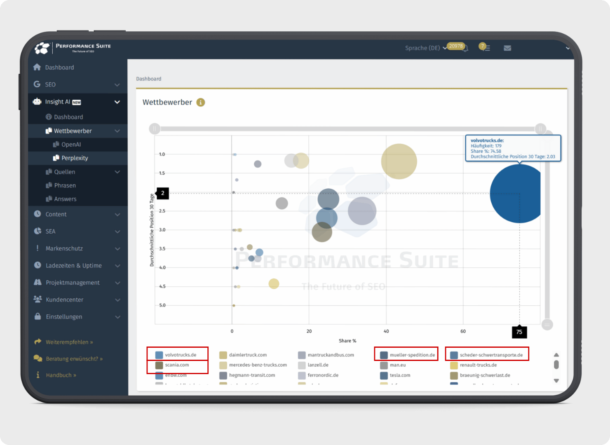Click the Performance Suite logo
610x445 pixels.
point(73,48)
